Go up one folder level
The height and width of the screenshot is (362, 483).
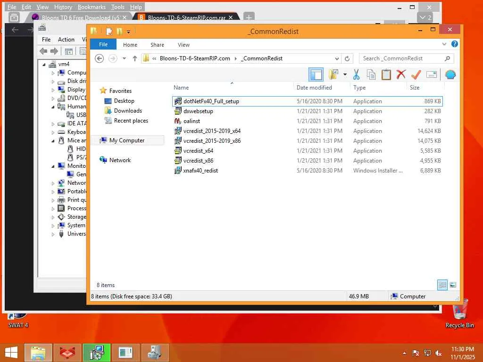[x=134, y=58]
